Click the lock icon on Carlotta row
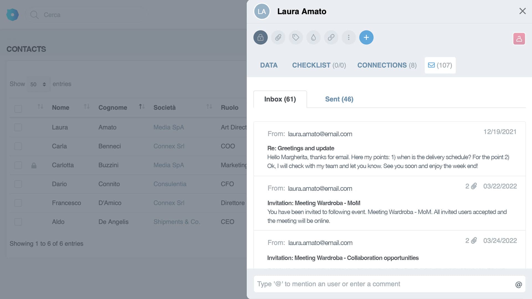This screenshot has width=532, height=299. [34, 166]
